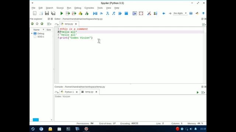Step into function debug icon
The width and height of the screenshot is (236, 132).
point(108,13)
